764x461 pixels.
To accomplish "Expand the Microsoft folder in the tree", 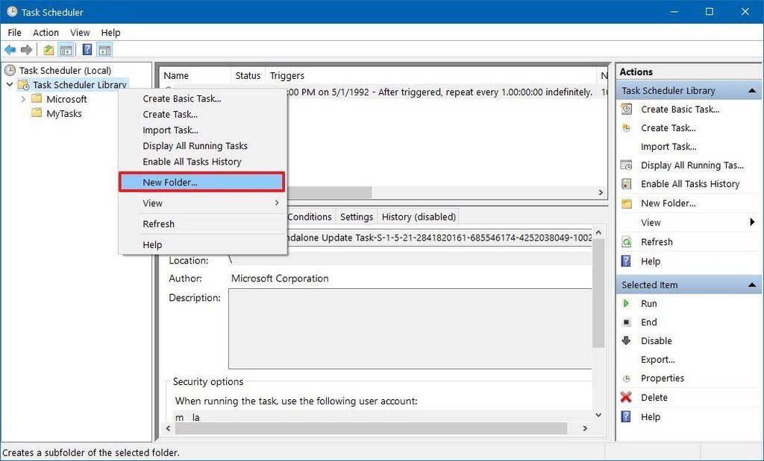I will pyautogui.click(x=23, y=98).
